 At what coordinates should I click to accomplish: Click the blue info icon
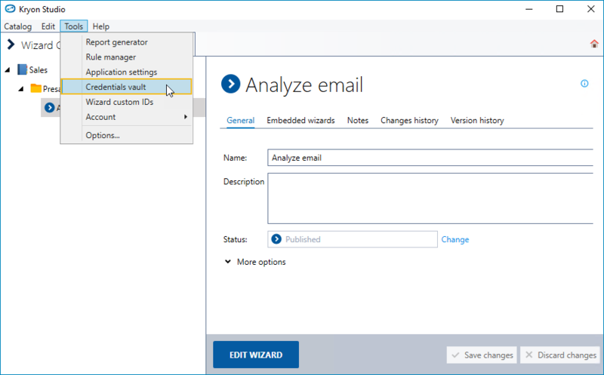coord(584,84)
